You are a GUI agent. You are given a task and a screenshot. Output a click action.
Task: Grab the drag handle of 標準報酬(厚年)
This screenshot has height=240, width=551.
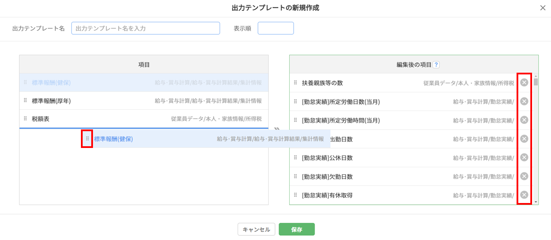point(25,101)
